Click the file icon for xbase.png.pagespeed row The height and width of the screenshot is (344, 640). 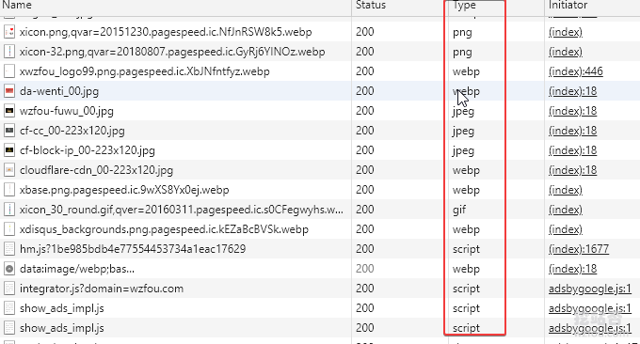point(9,190)
